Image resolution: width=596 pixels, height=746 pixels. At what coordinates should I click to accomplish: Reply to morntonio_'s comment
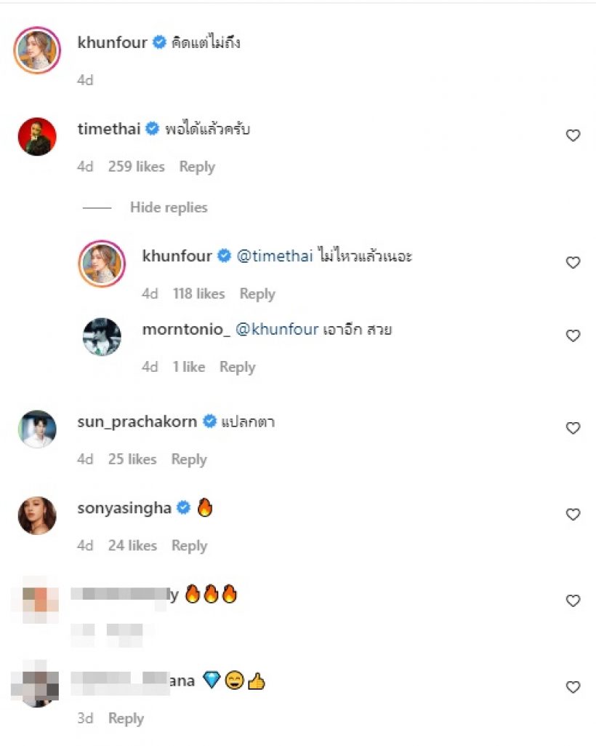pos(237,367)
